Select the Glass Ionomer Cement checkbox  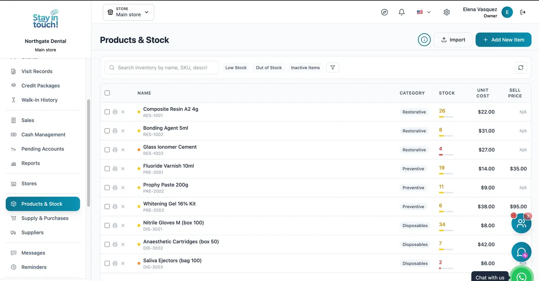tap(107, 150)
